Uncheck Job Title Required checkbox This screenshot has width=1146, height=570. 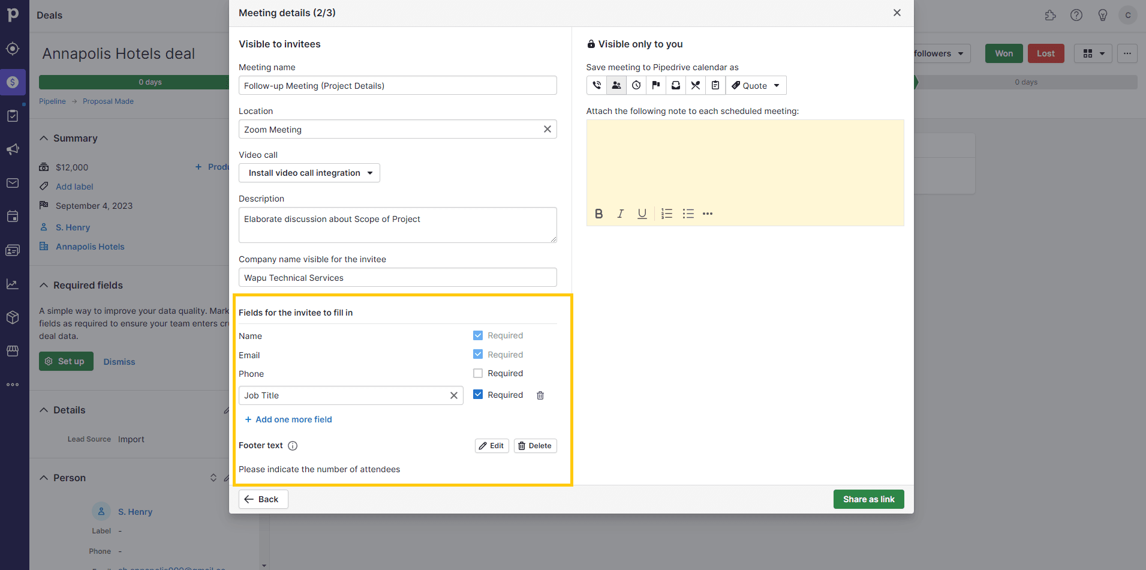coord(478,394)
